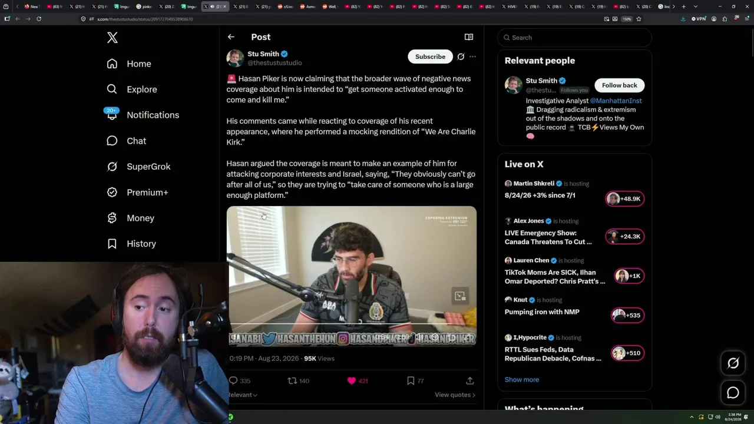The image size is (754, 424).
Task: Reply to the post via comment icon
Action: pyautogui.click(x=233, y=381)
